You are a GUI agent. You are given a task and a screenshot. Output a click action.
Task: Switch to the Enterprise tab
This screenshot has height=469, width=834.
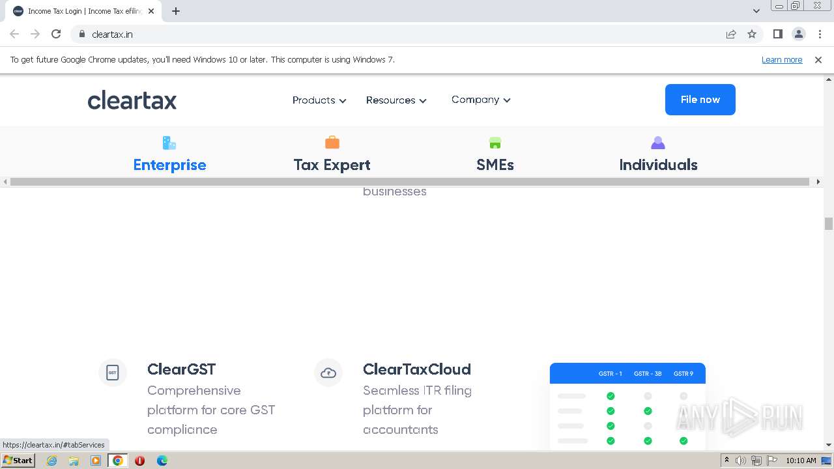pos(169,154)
